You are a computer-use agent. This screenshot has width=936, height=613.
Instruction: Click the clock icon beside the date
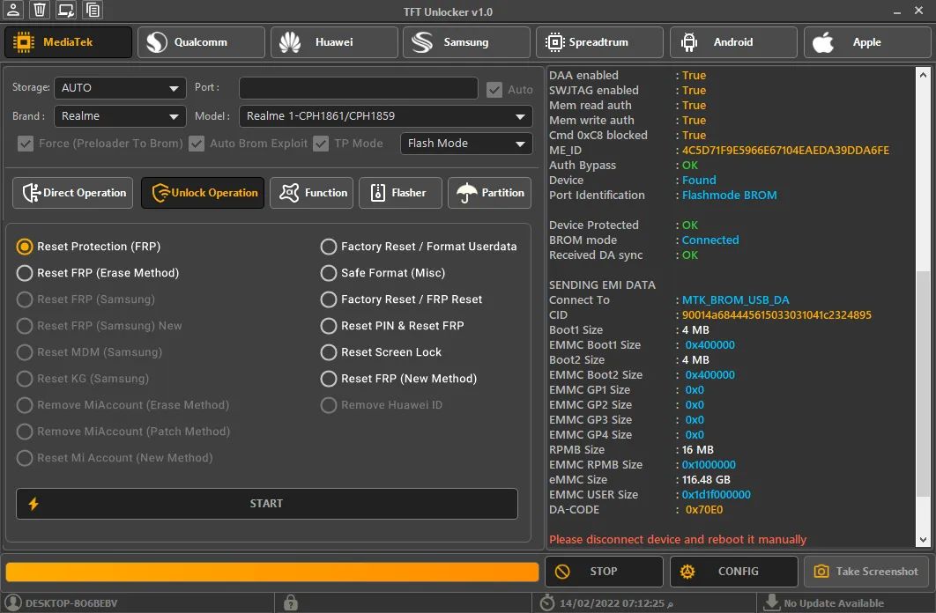(x=546, y=602)
